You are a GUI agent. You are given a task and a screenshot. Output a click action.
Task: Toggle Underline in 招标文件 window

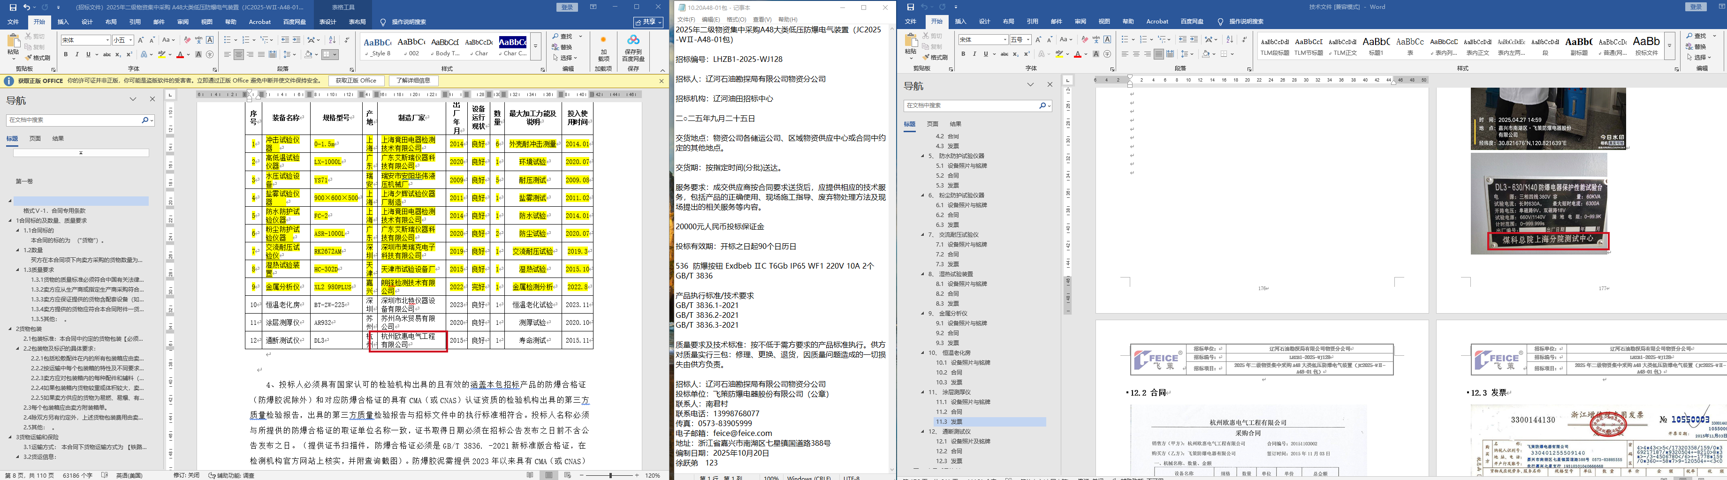88,55
